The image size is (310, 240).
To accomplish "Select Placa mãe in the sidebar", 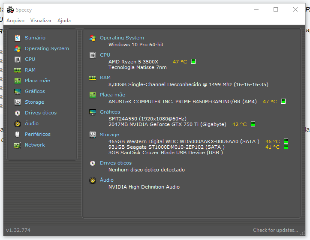I will tap(37, 81).
